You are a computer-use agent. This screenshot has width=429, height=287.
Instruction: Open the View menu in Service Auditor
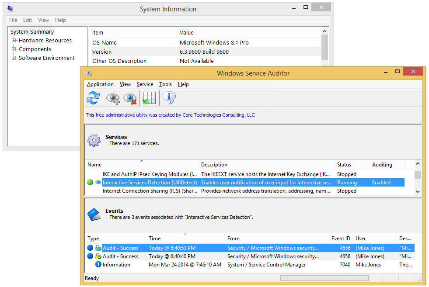pos(125,84)
